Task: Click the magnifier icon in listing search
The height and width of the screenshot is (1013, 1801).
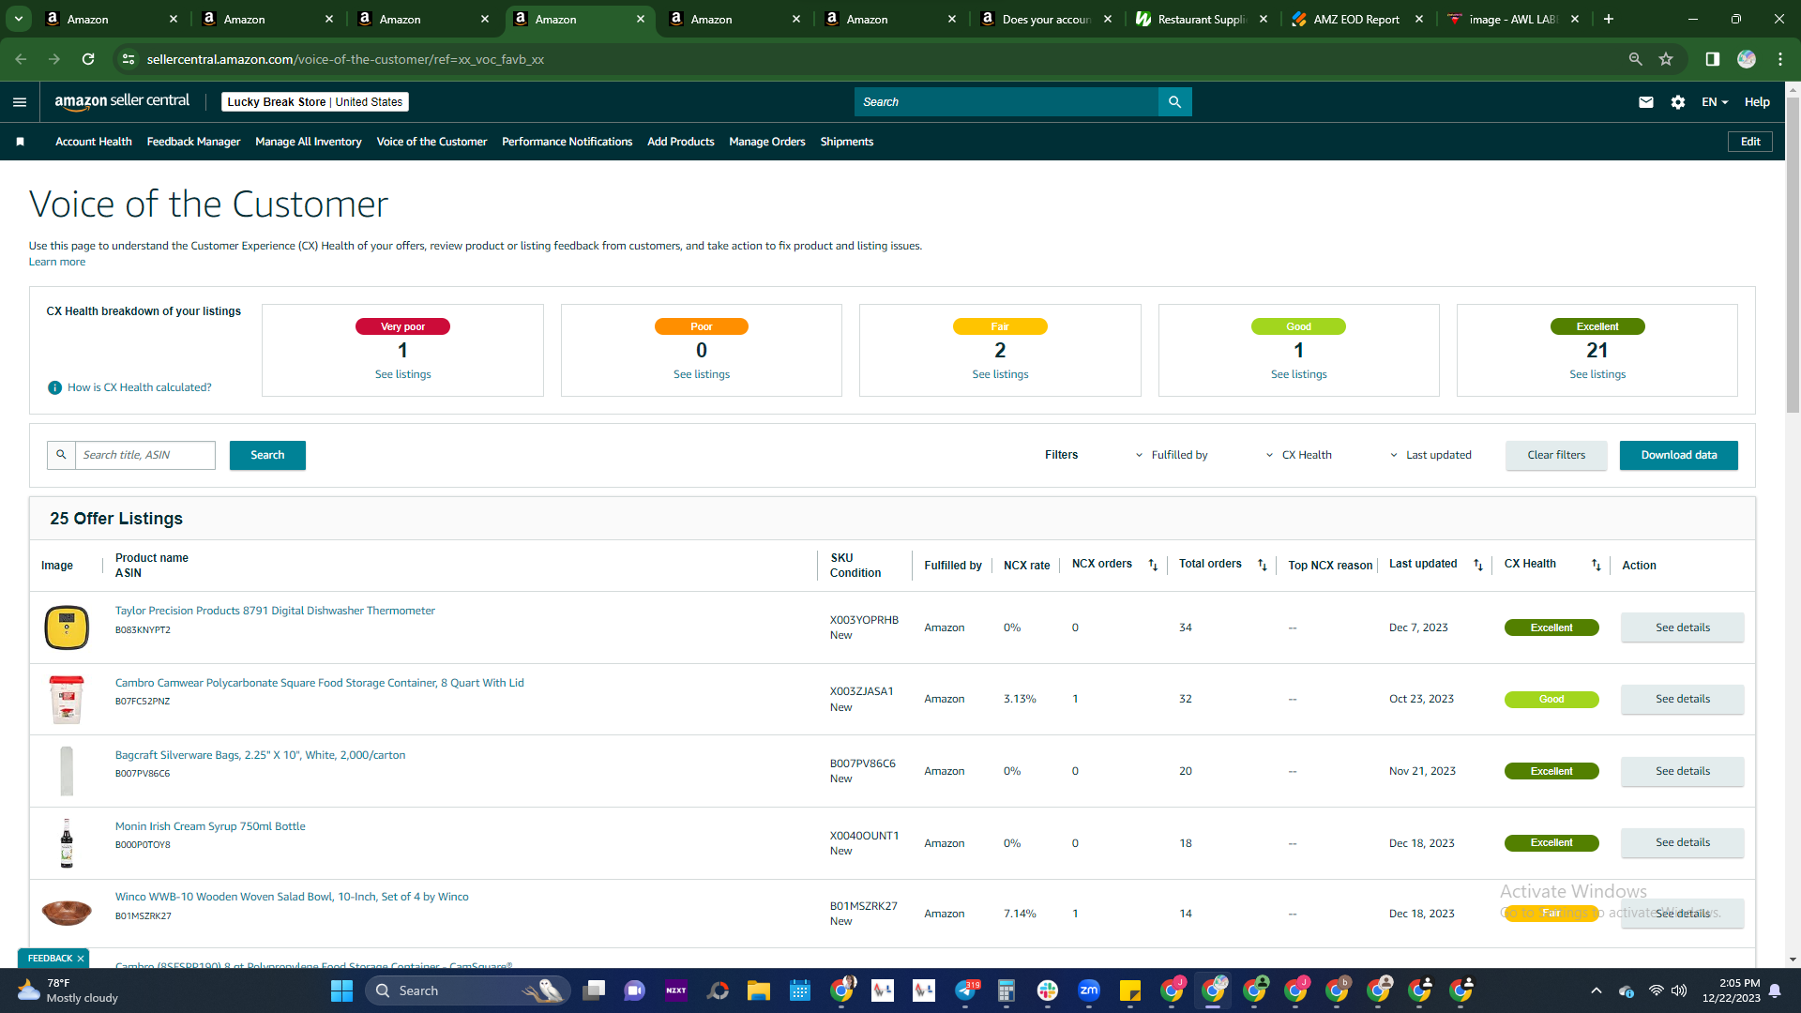Action: click(x=61, y=455)
